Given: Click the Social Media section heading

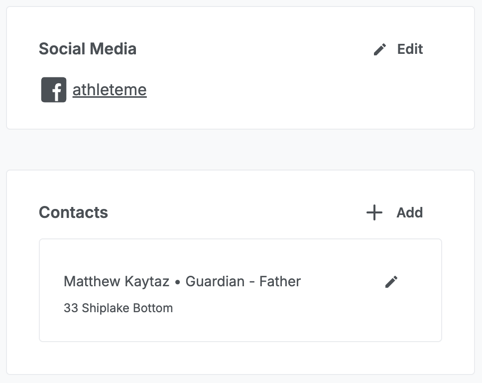Looking at the screenshot, I should [88, 49].
